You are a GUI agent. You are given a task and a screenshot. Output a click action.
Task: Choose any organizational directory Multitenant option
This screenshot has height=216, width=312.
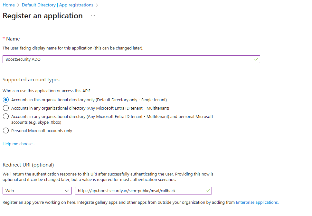6,108
